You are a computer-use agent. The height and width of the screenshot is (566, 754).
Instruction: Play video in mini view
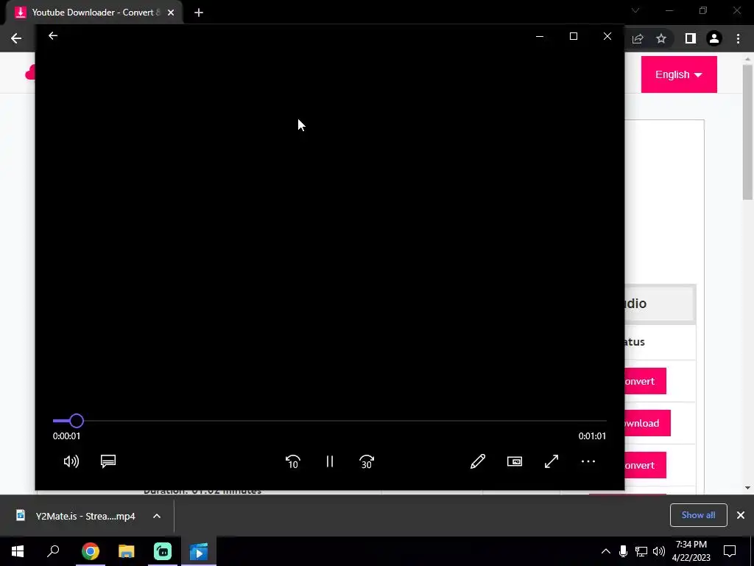(515, 461)
